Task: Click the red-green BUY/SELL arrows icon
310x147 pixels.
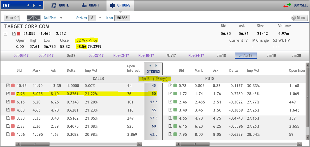Action: [x=287, y=5]
